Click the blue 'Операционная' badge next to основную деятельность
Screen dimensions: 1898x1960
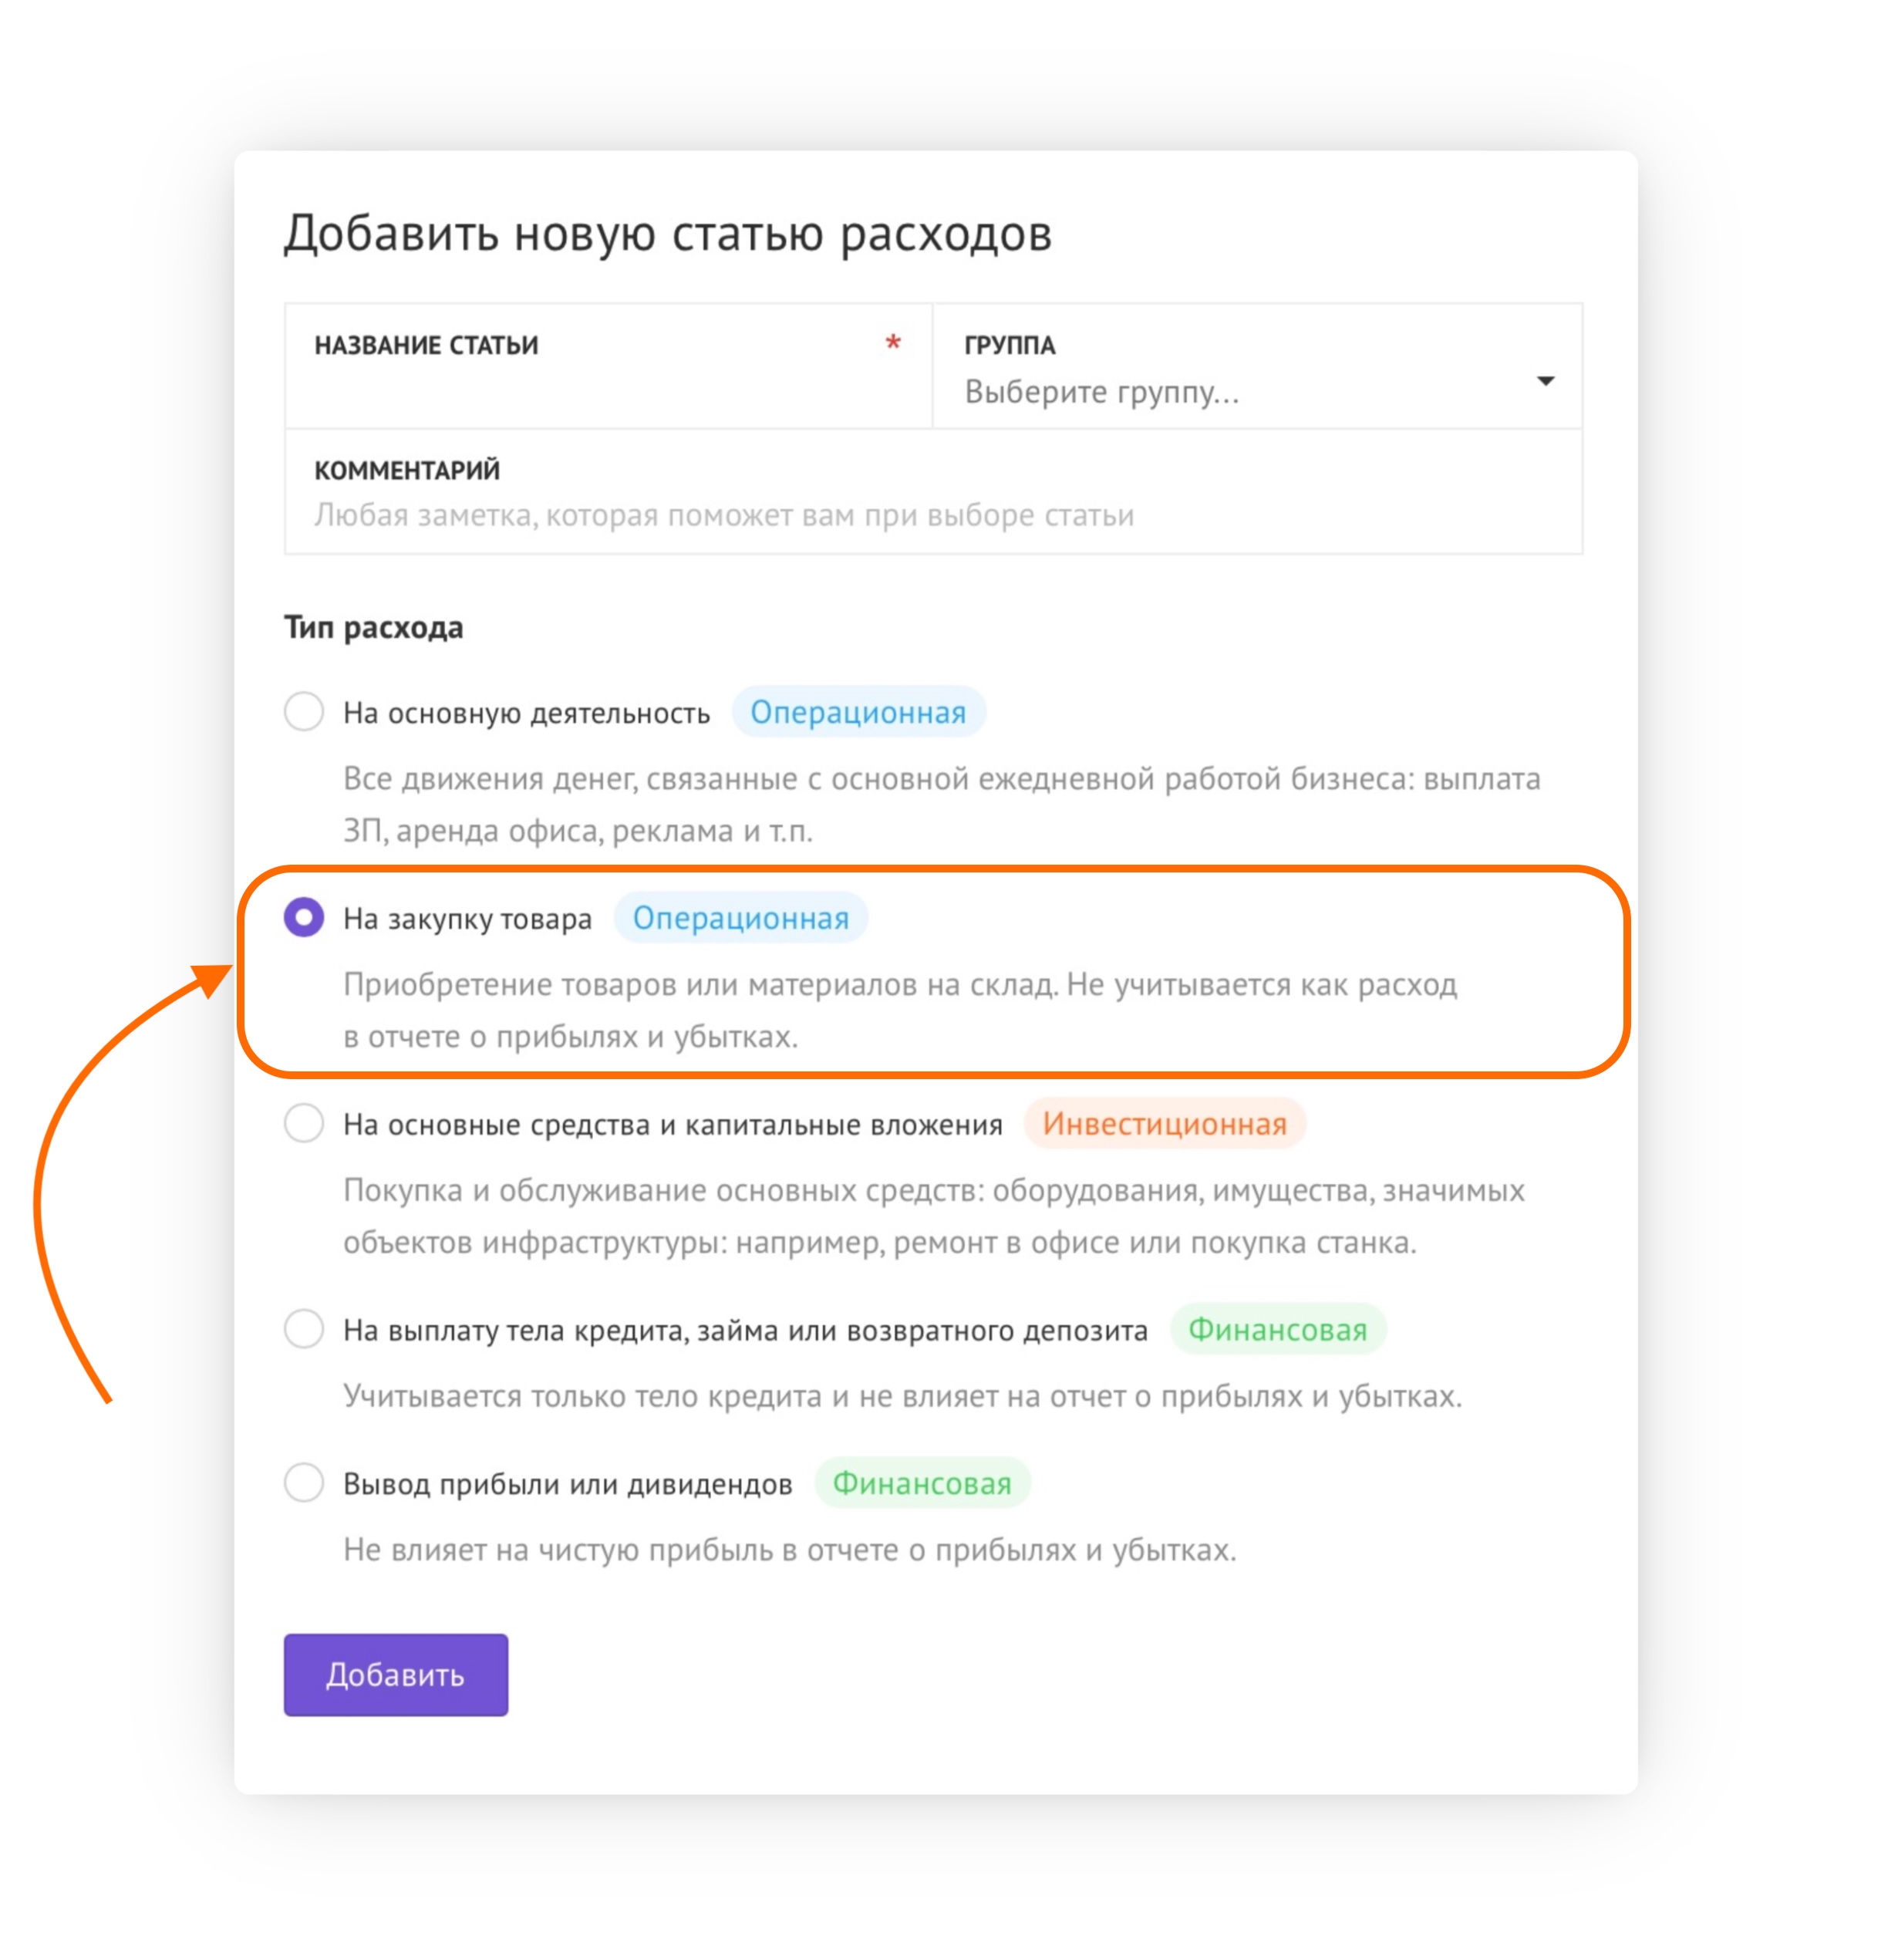click(859, 712)
